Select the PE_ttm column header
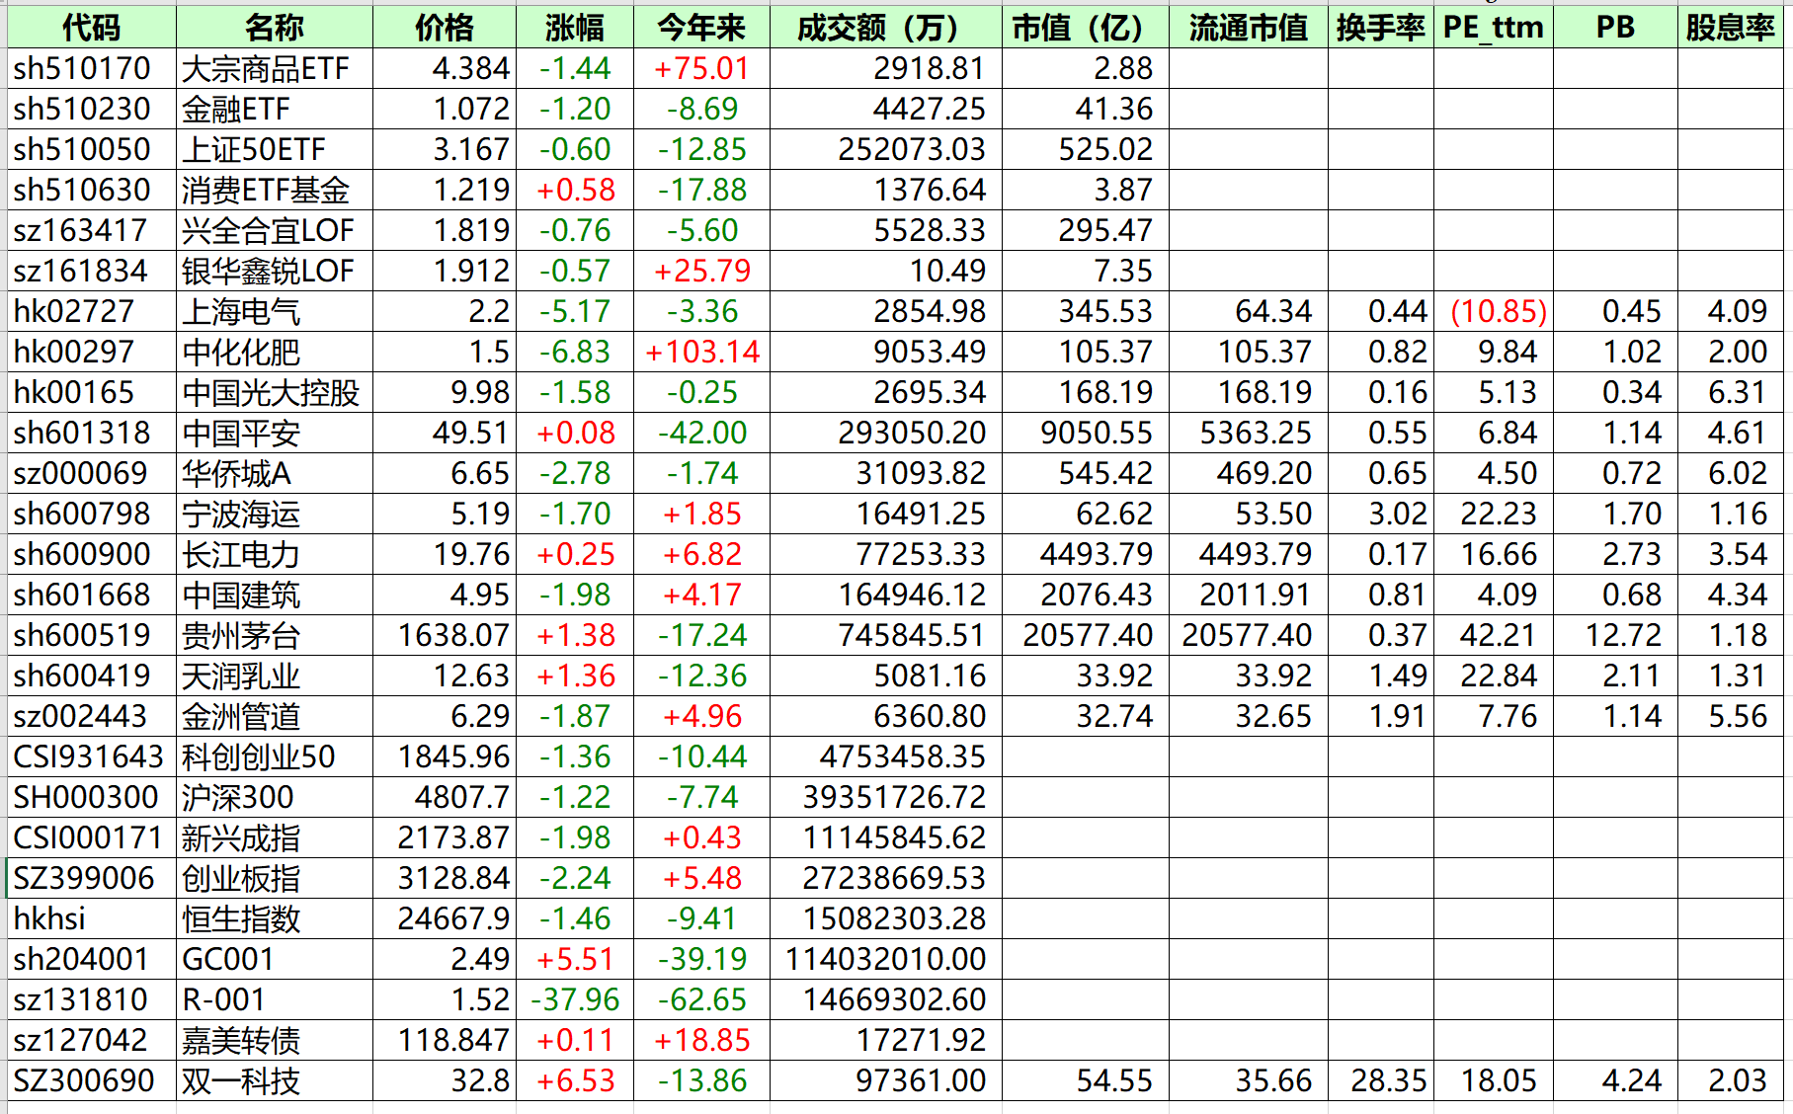The width and height of the screenshot is (1793, 1114). click(x=1494, y=28)
